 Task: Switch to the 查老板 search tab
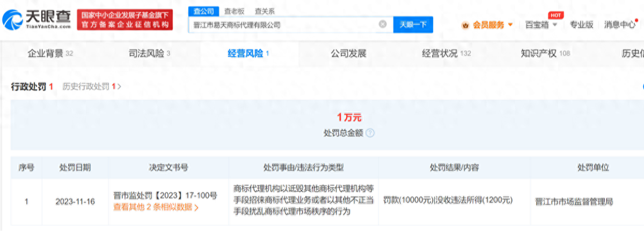(233, 11)
